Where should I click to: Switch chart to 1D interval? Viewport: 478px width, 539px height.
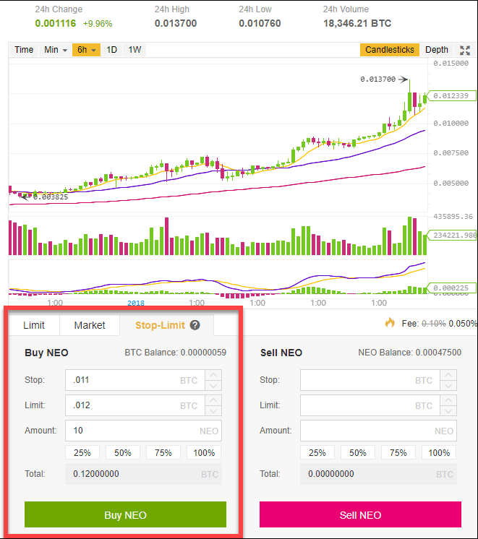[111, 50]
